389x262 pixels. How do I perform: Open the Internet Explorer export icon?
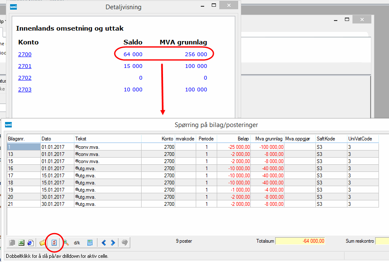[30, 242]
